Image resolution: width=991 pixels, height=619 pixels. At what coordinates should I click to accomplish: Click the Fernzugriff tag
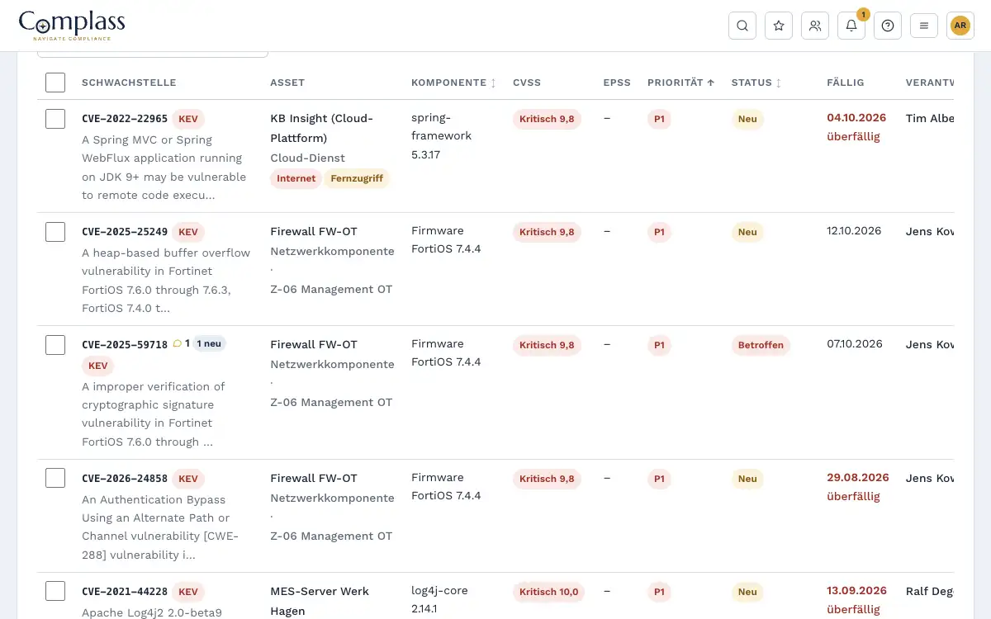point(357,178)
